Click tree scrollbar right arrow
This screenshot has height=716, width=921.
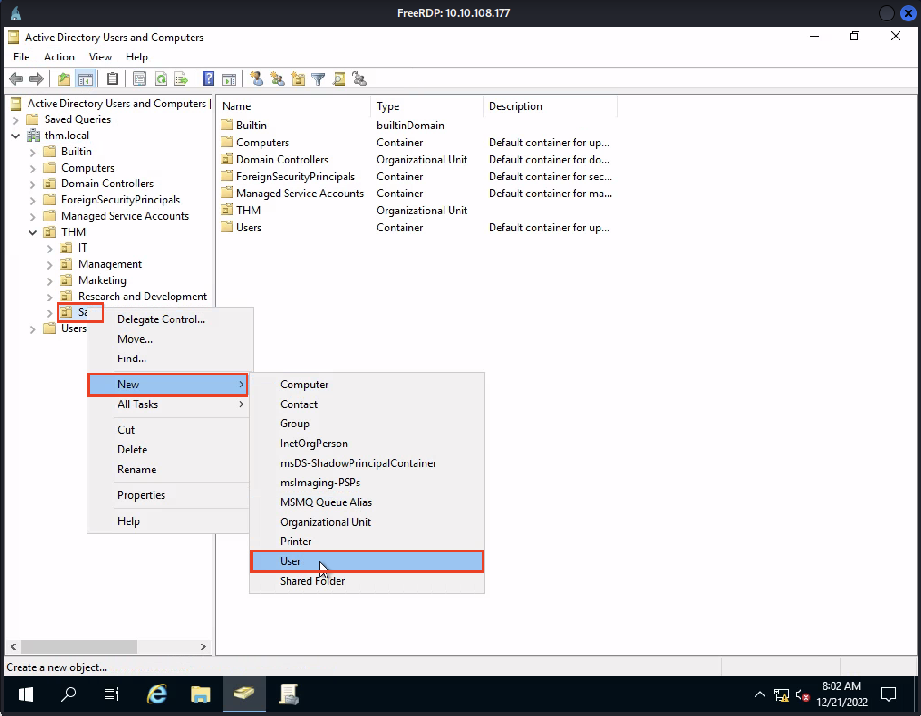[203, 647]
